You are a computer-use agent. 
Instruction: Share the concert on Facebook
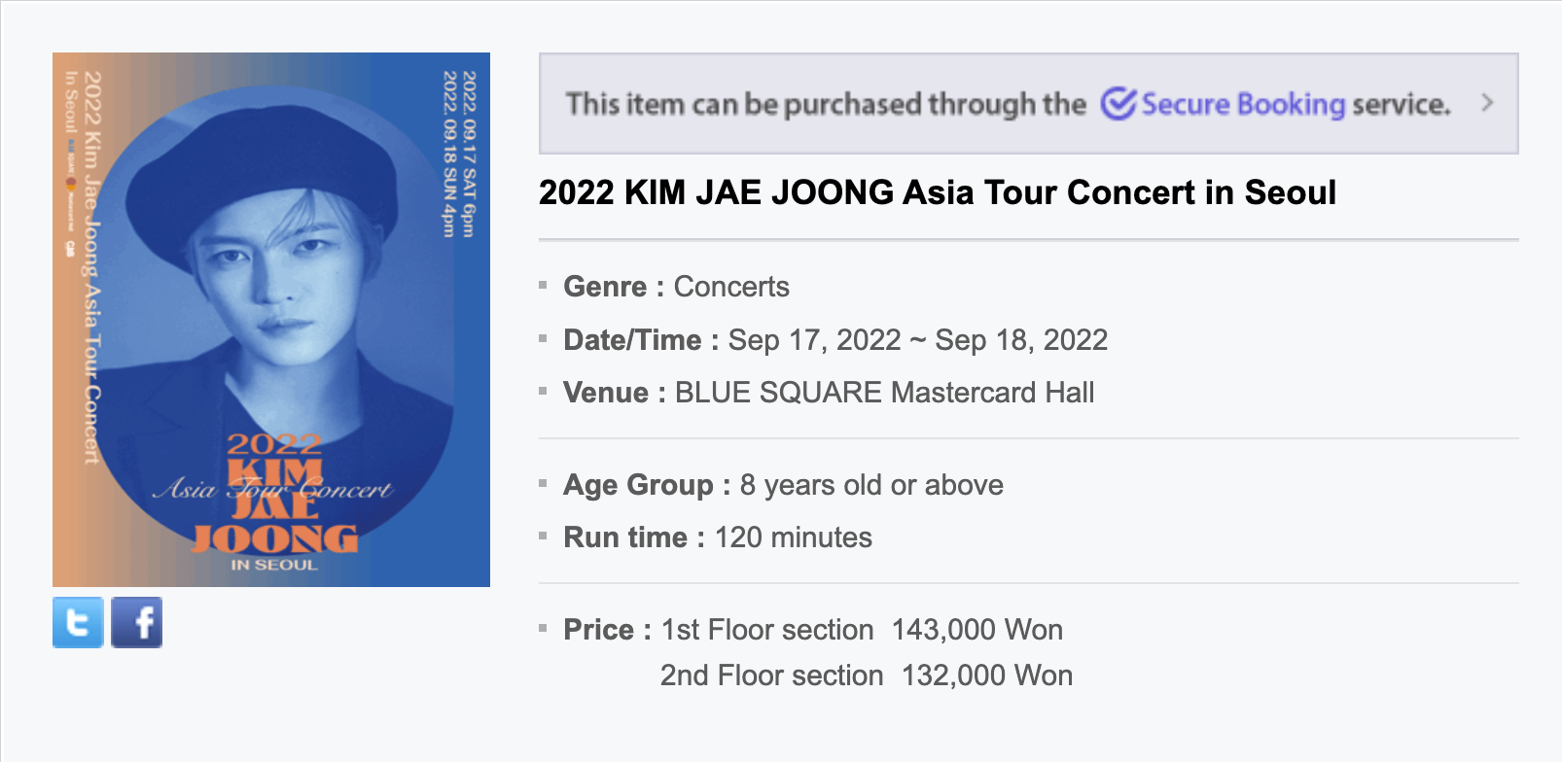137,622
